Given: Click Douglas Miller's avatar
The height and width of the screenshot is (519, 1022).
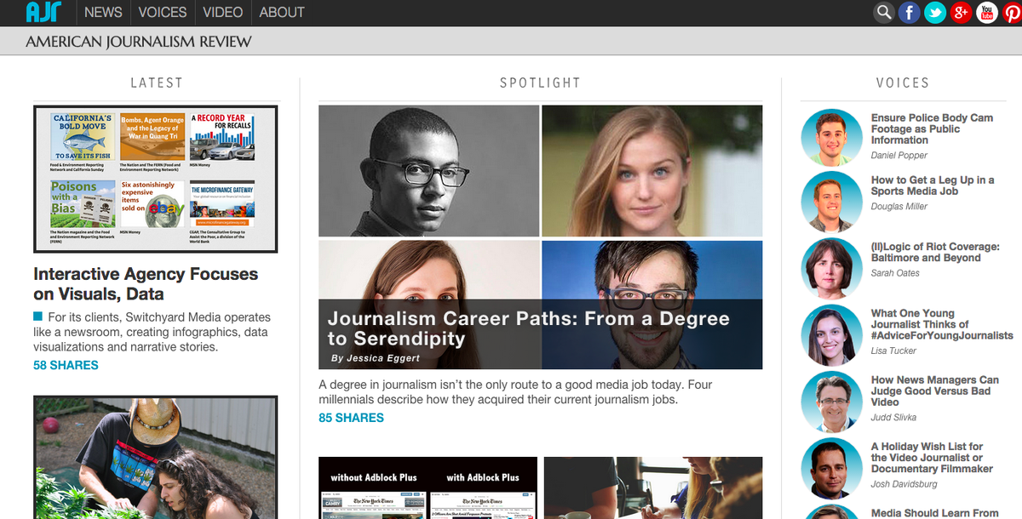Looking at the screenshot, I should pos(832,202).
